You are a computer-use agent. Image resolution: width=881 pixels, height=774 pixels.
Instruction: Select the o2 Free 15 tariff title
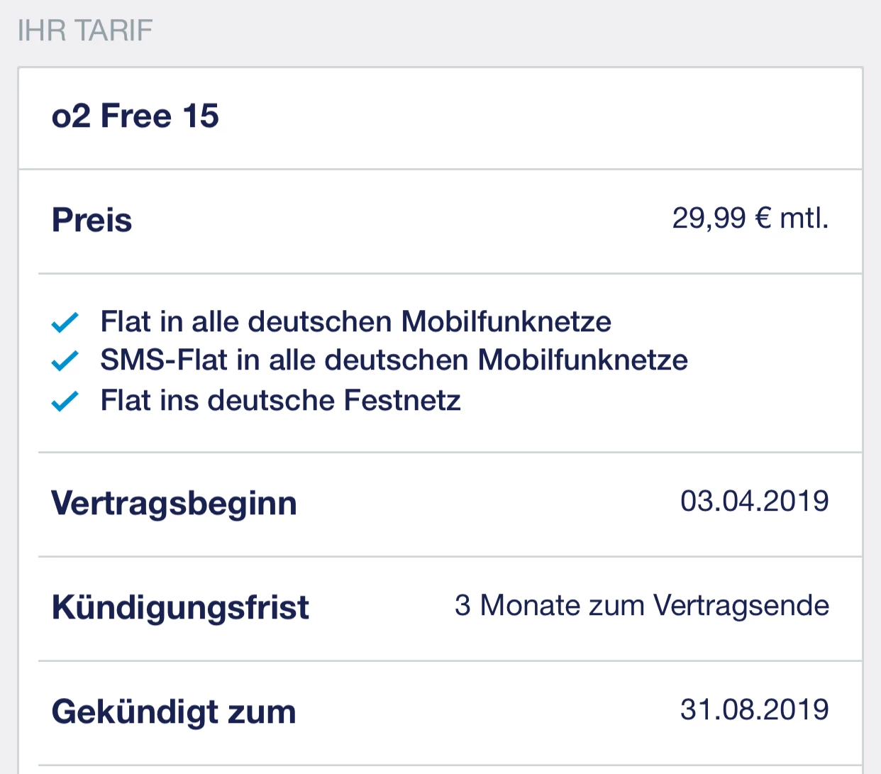coord(135,116)
